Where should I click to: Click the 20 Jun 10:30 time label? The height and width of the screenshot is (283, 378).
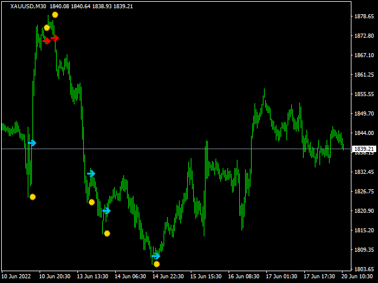357,276
